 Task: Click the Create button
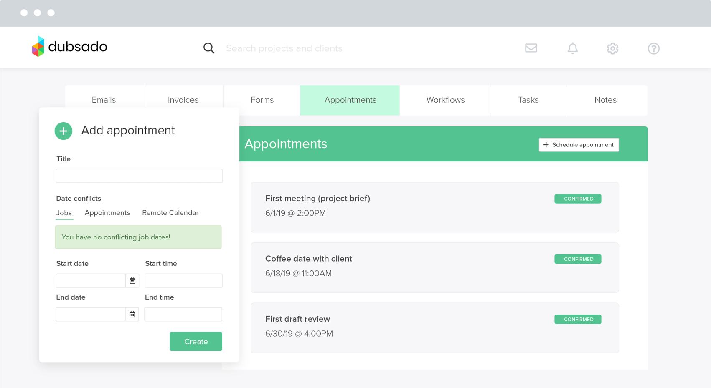click(x=196, y=341)
